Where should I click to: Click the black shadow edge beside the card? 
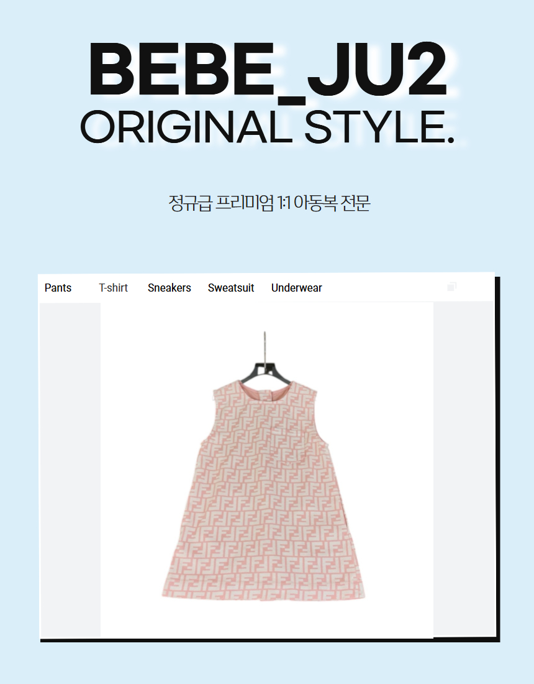(x=497, y=458)
